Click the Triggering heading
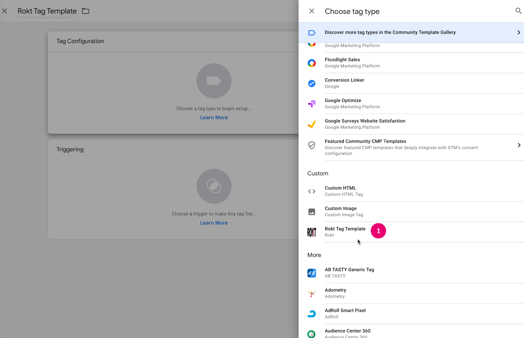 click(70, 149)
